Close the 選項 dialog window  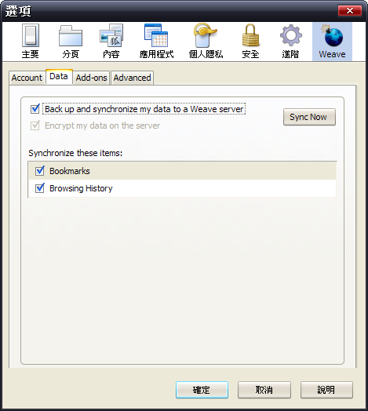click(x=350, y=11)
